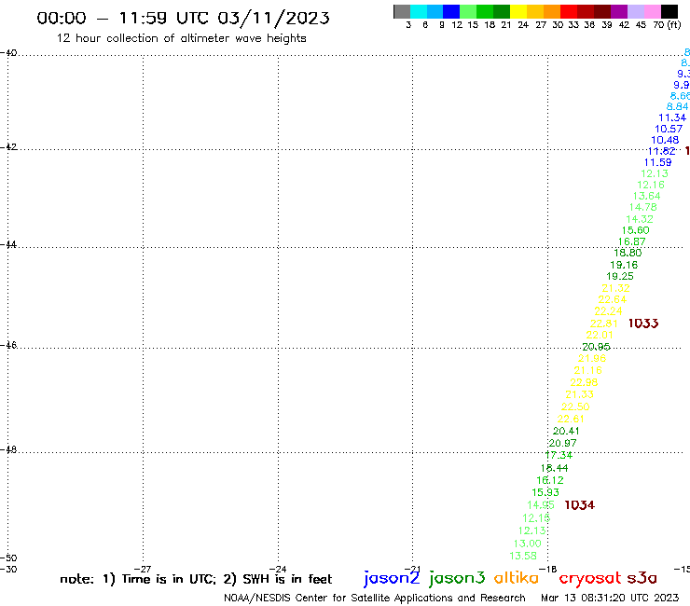Click the -18 longitude axis label
This screenshot has width=690, height=606.
coord(548,570)
